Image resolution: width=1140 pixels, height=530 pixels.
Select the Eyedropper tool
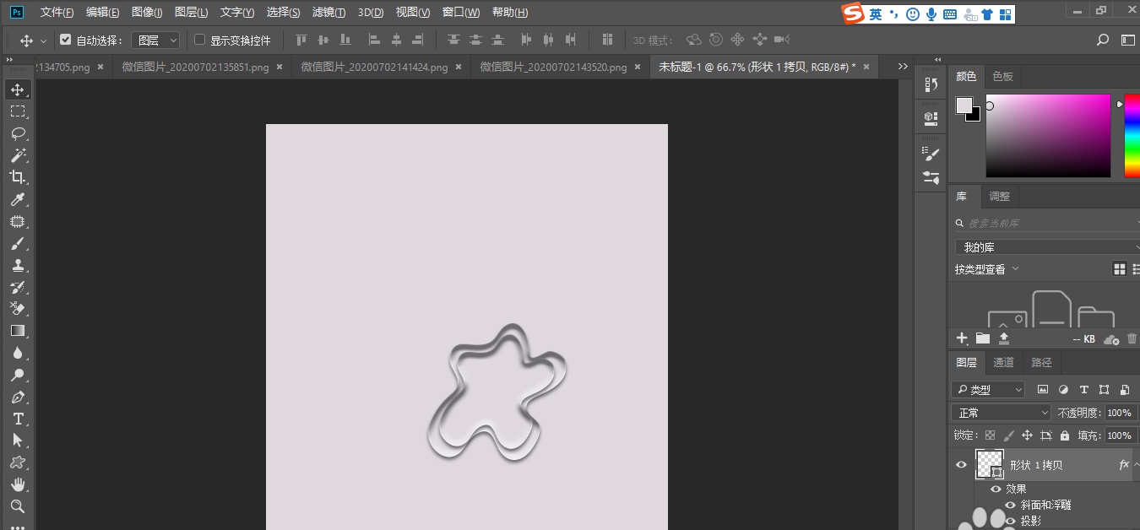click(18, 199)
